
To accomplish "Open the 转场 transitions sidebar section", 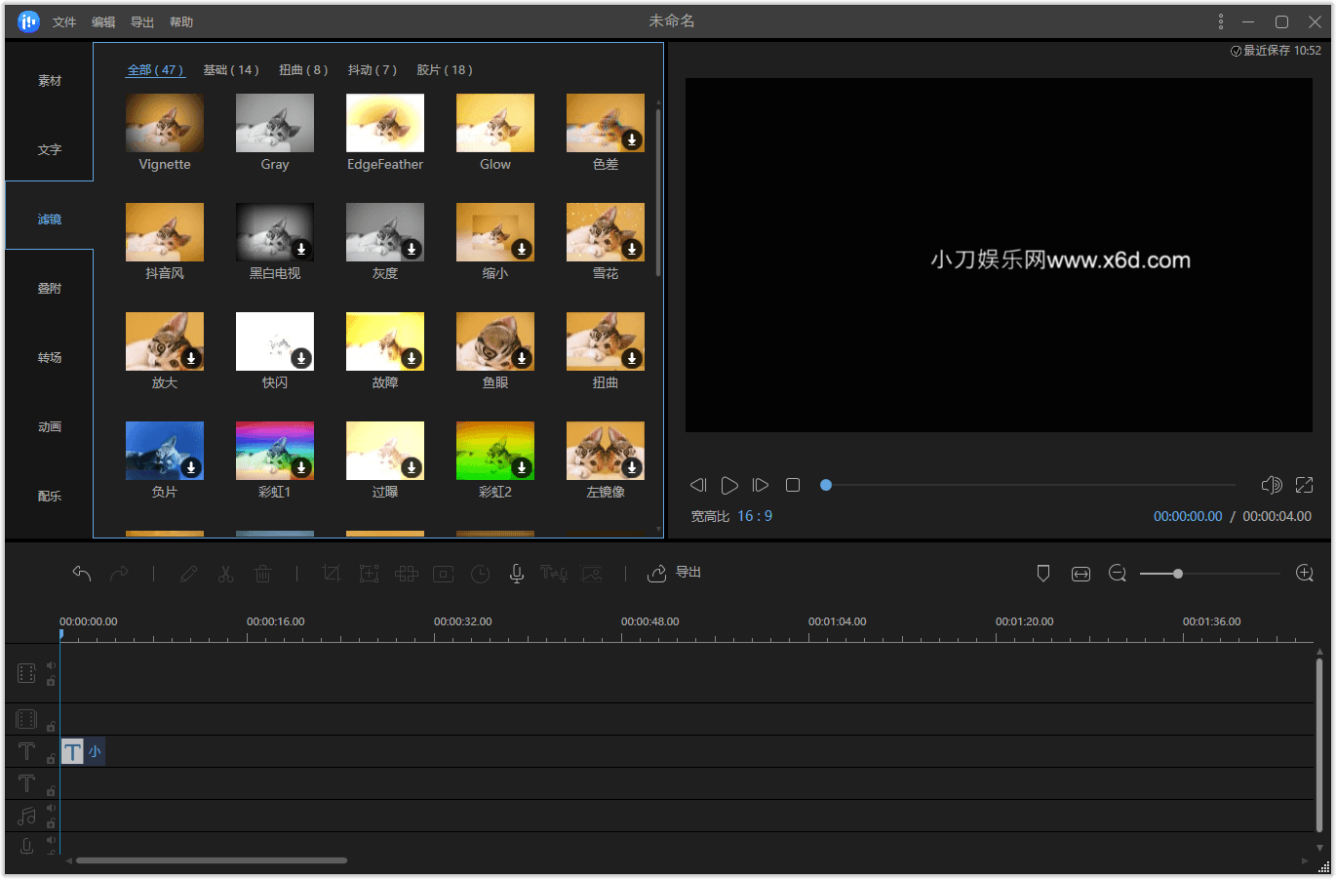I will (50, 358).
